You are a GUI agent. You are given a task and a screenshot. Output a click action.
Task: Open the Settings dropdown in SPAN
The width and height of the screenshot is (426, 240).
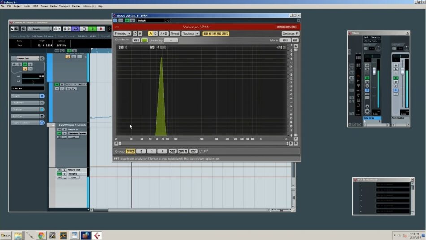click(x=290, y=34)
